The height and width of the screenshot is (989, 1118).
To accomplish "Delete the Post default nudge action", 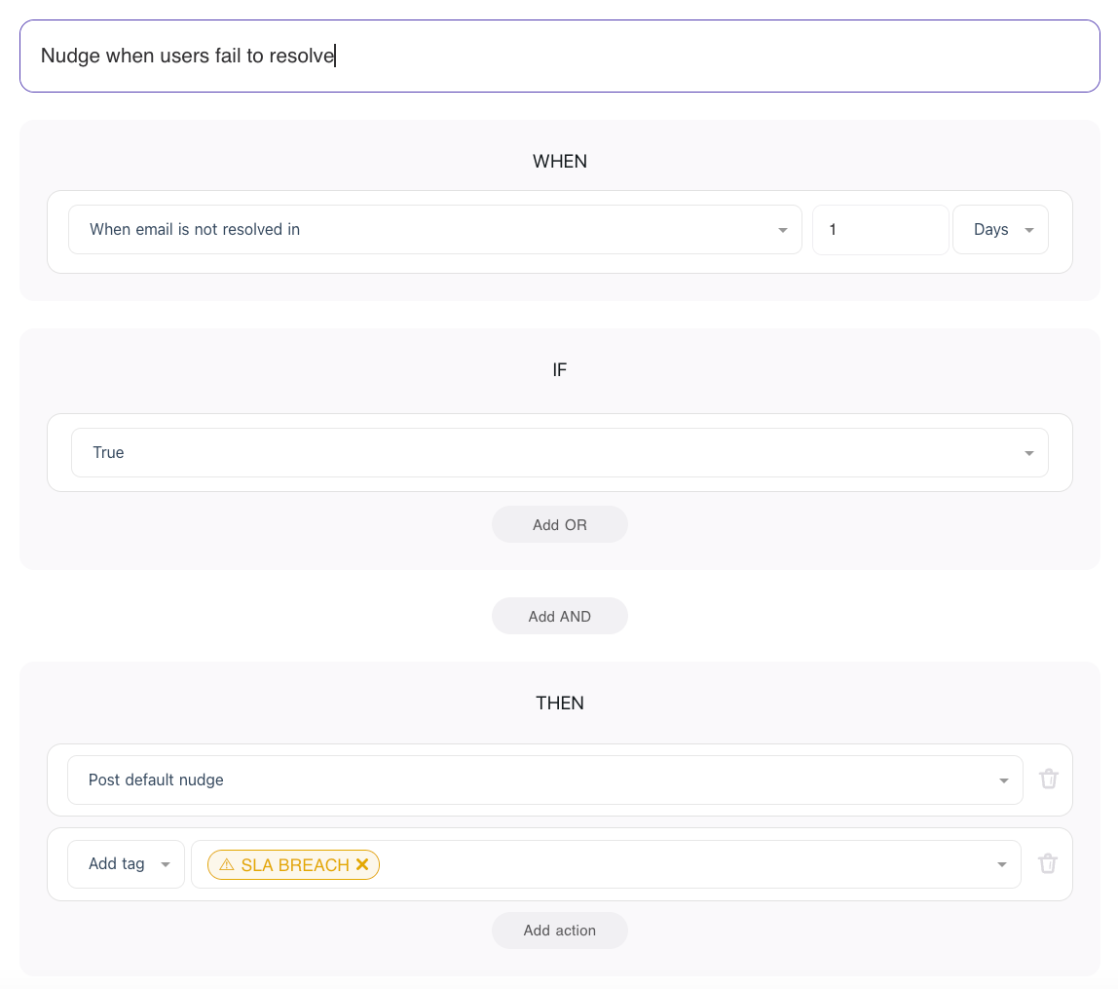I will pos(1048,780).
